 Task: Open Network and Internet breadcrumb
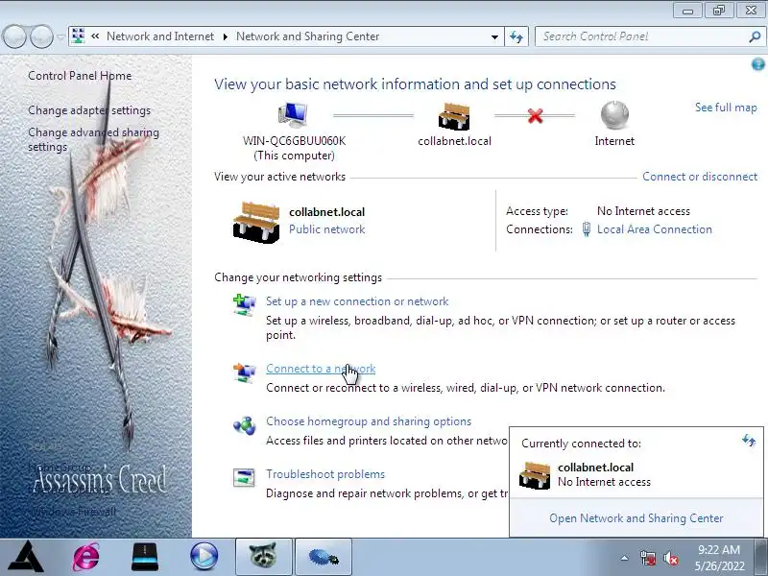(160, 36)
